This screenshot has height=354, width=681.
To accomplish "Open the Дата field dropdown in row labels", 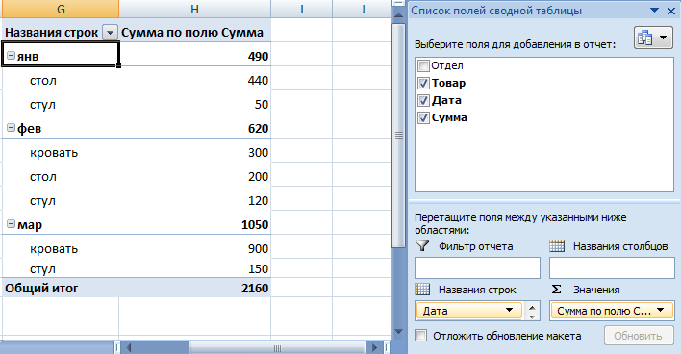I will pyautogui.click(x=509, y=310).
